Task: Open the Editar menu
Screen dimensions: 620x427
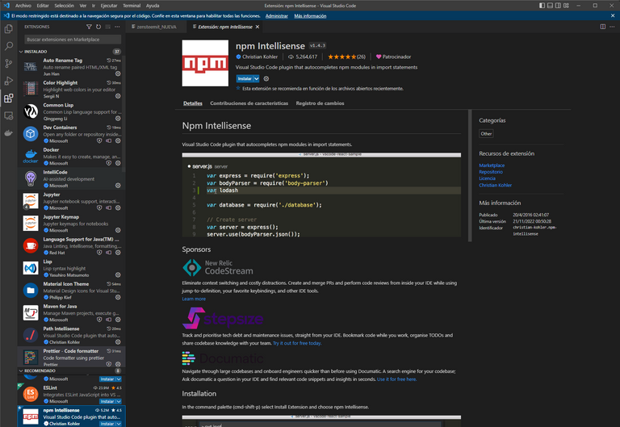Action: [43, 6]
